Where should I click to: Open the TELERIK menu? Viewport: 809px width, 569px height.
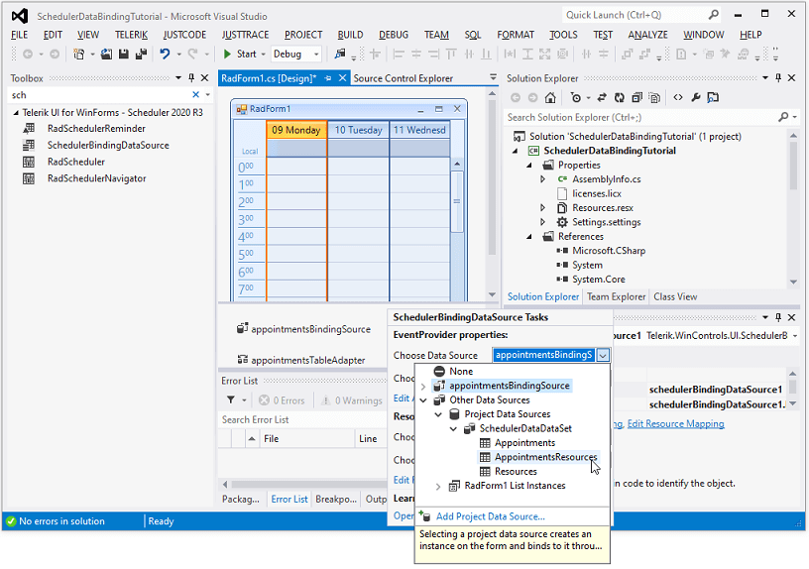tap(131, 35)
